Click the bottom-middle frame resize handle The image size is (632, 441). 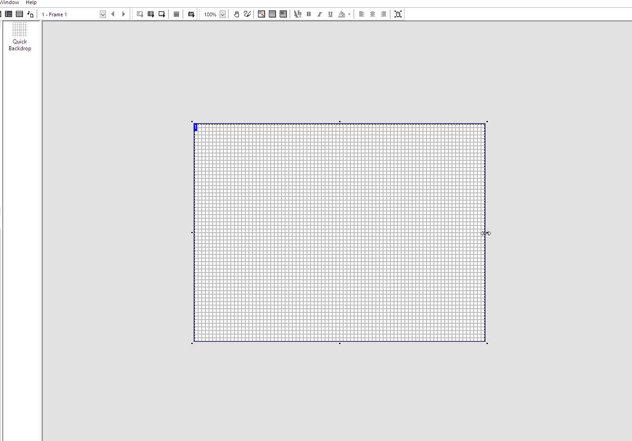tap(340, 343)
